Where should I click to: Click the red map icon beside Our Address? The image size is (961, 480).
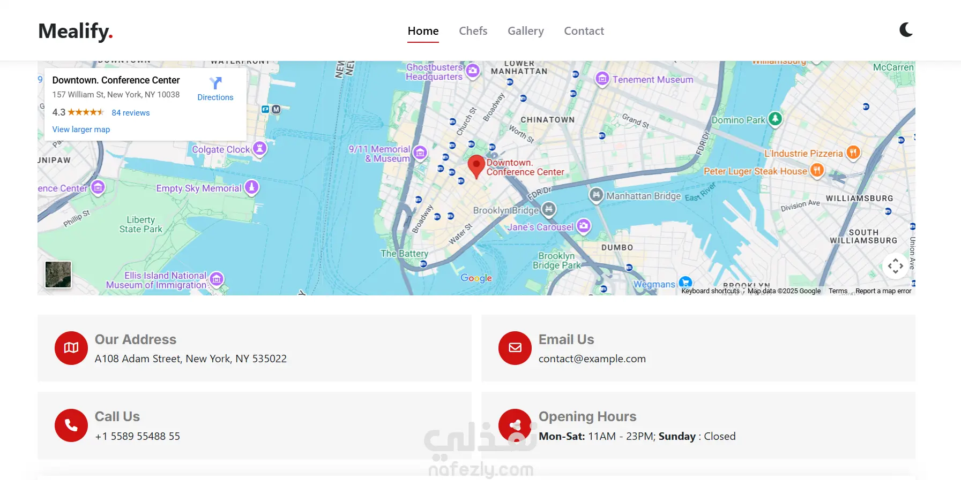click(x=71, y=348)
